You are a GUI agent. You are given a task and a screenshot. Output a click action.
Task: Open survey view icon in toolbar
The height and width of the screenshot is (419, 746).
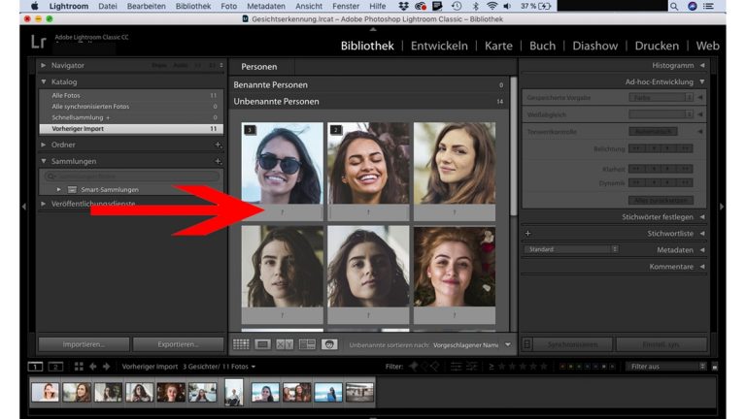tap(307, 344)
